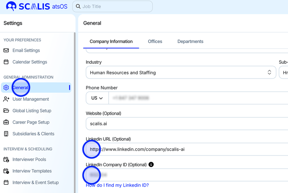Open Interview Templates settings
This screenshot has width=288, height=193.
coord(32,171)
